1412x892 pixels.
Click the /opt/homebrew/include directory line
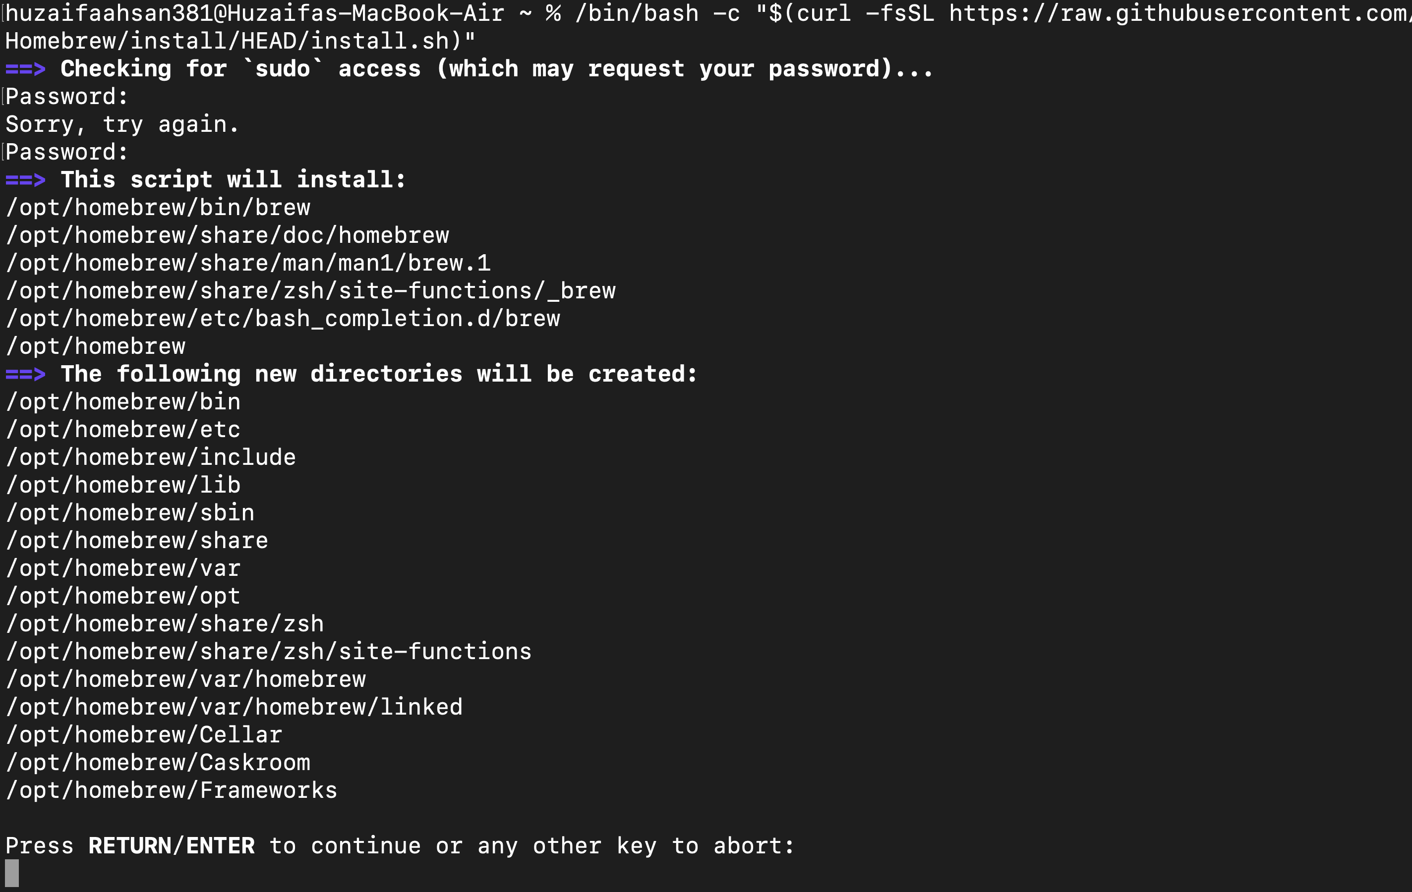click(151, 457)
